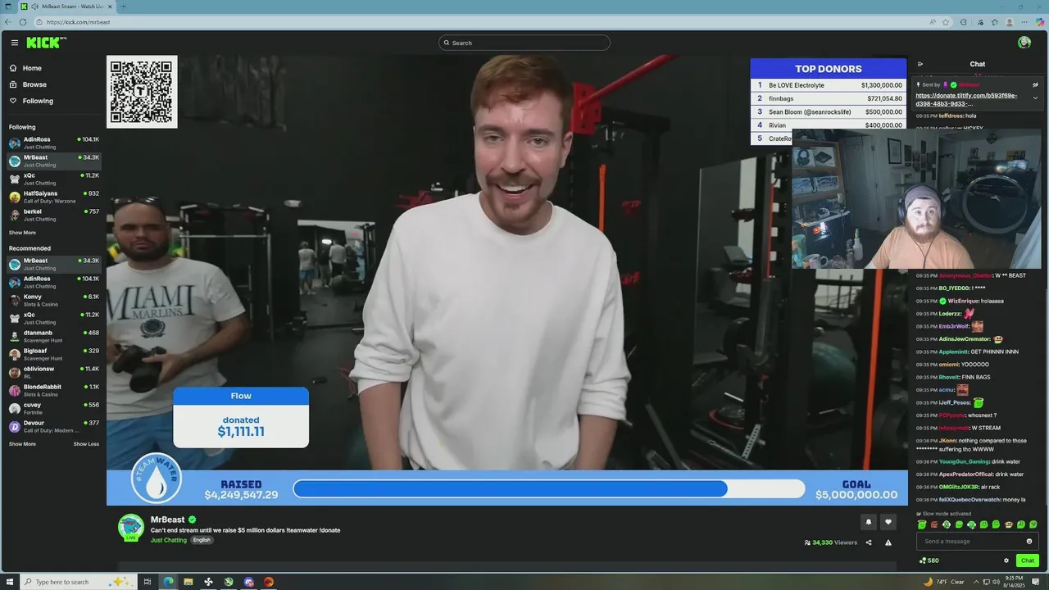The width and height of the screenshot is (1049, 590).
Task: Show hidden system tray icons
Action: pos(977,582)
